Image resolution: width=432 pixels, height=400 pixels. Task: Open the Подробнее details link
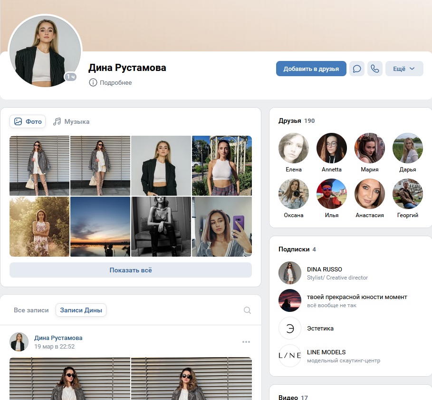click(x=115, y=82)
